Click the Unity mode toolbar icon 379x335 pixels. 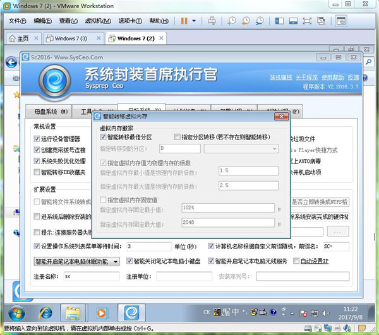[x=321, y=21]
